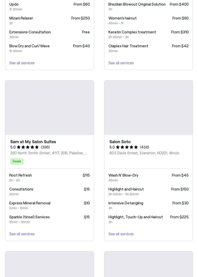Open the Salon Soto photo placeholder
This screenshot has width=198, height=277.
(x=148, y=108)
